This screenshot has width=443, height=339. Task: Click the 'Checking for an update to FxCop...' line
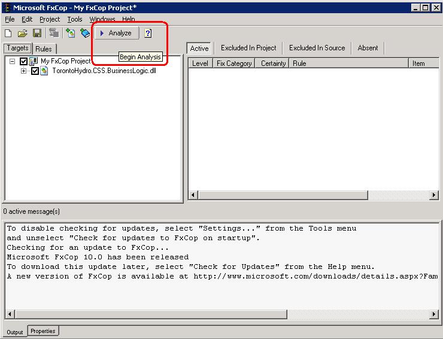(87, 248)
